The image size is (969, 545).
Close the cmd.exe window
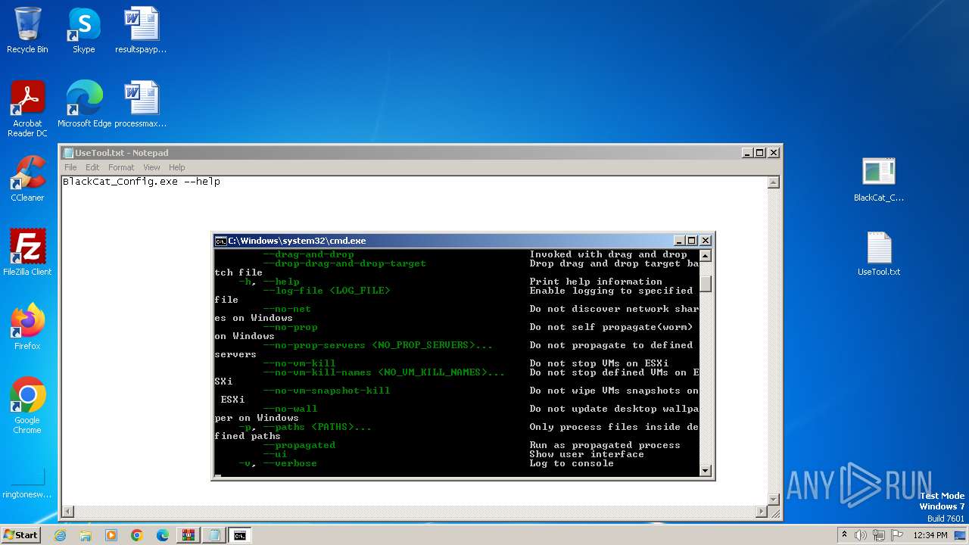coord(706,241)
